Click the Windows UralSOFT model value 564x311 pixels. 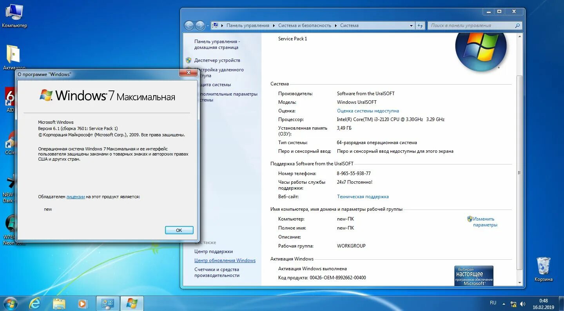coord(357,102)
